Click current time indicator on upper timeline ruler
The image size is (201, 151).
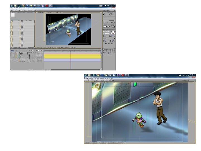click(x=70, y=51)
